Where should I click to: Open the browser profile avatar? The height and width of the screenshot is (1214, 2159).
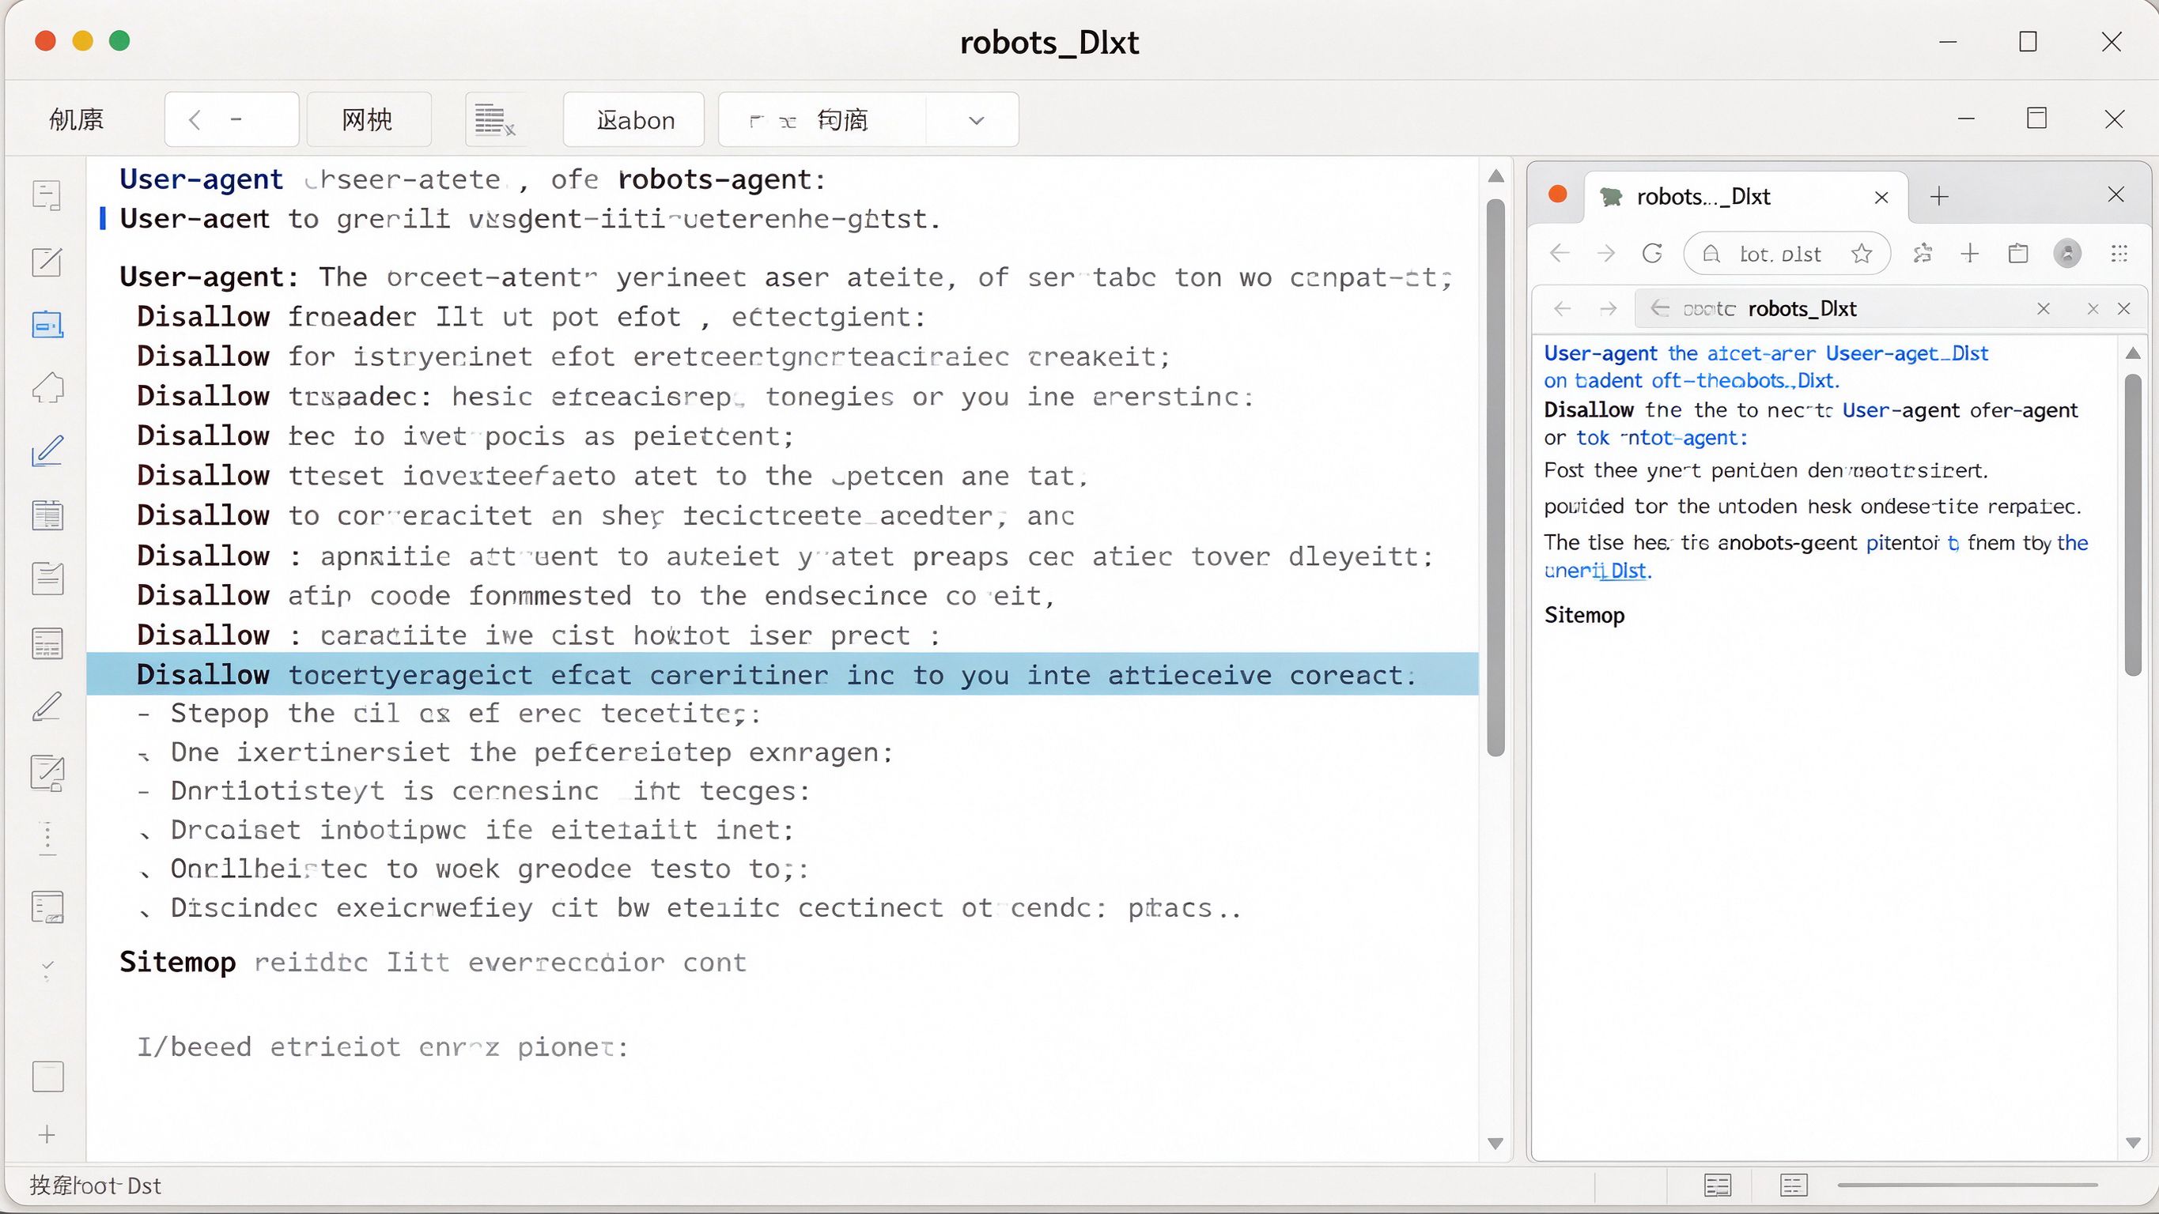click(x=2067, y=254)
